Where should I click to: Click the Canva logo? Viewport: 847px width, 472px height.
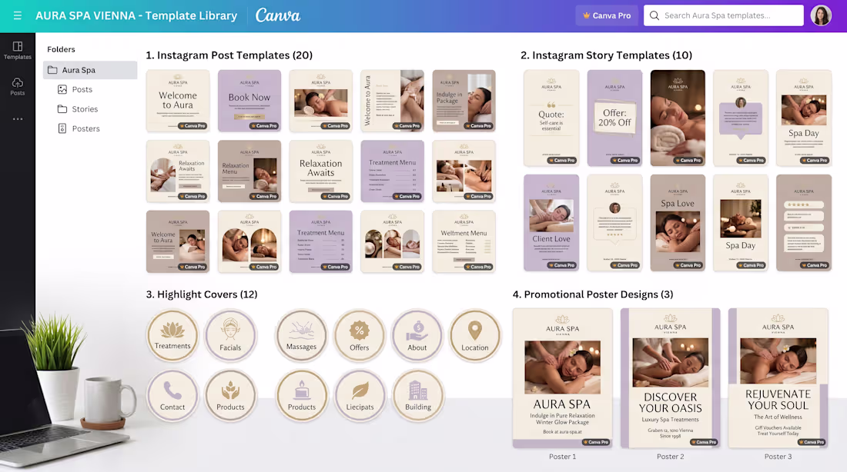click(x=278, y=15)
